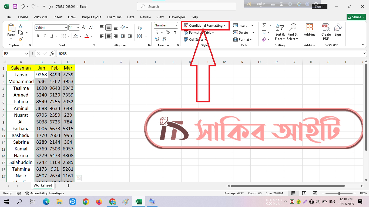
Task: Open the Conditional Formatting dropdown
Action: pyautogui.click(x=205, y=26)
